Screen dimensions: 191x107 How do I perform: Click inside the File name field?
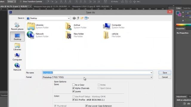click(97, 73)
